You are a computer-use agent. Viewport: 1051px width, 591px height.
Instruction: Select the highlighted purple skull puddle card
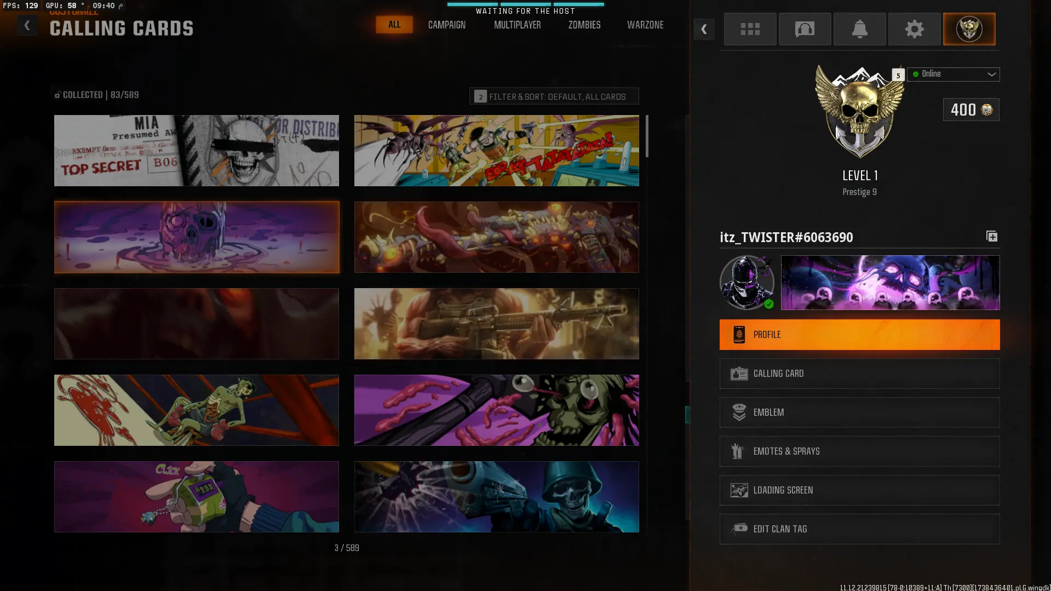point(197,237)
